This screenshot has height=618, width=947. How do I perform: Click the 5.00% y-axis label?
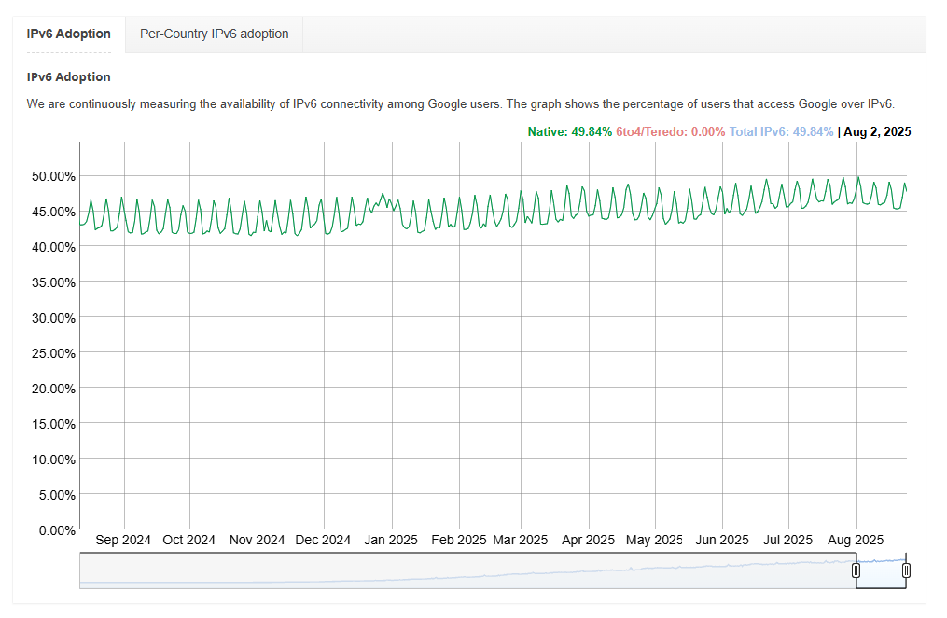(x=57, y=495)
